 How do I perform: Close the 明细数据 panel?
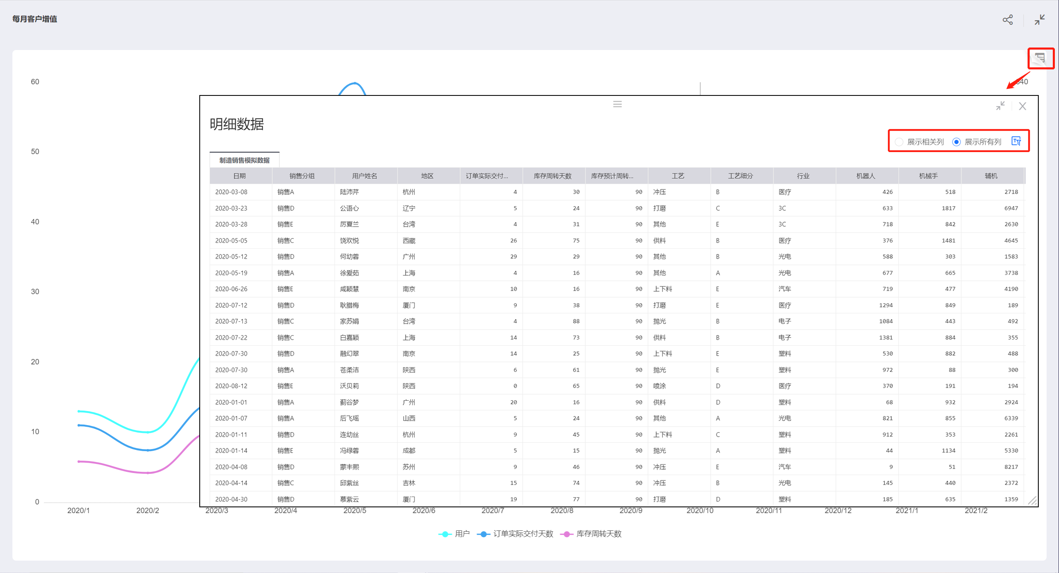click(1023, 106)
